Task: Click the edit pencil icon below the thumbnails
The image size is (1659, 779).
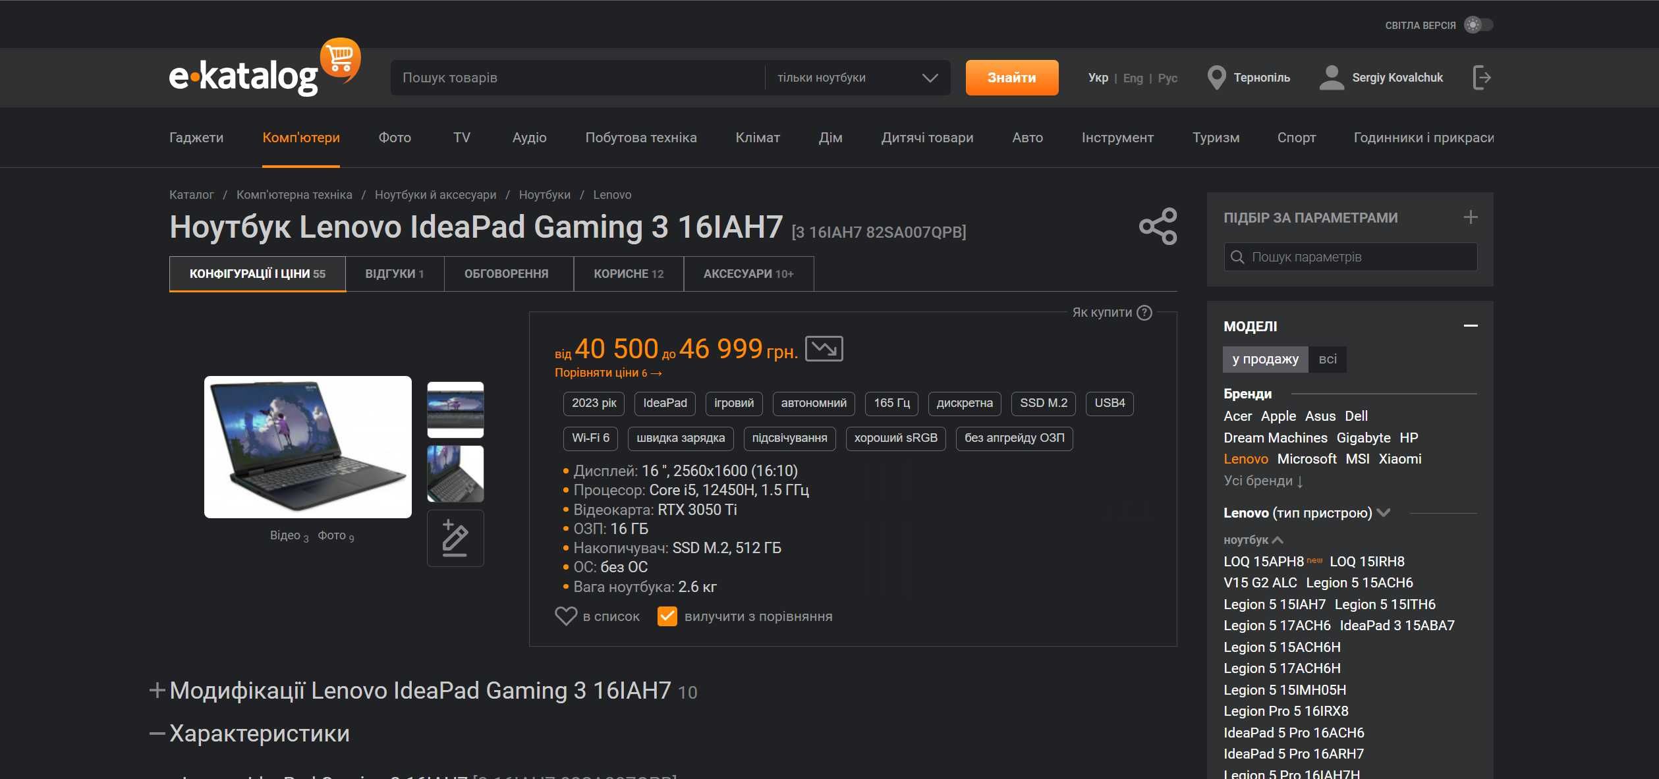Action: [455, 538]
